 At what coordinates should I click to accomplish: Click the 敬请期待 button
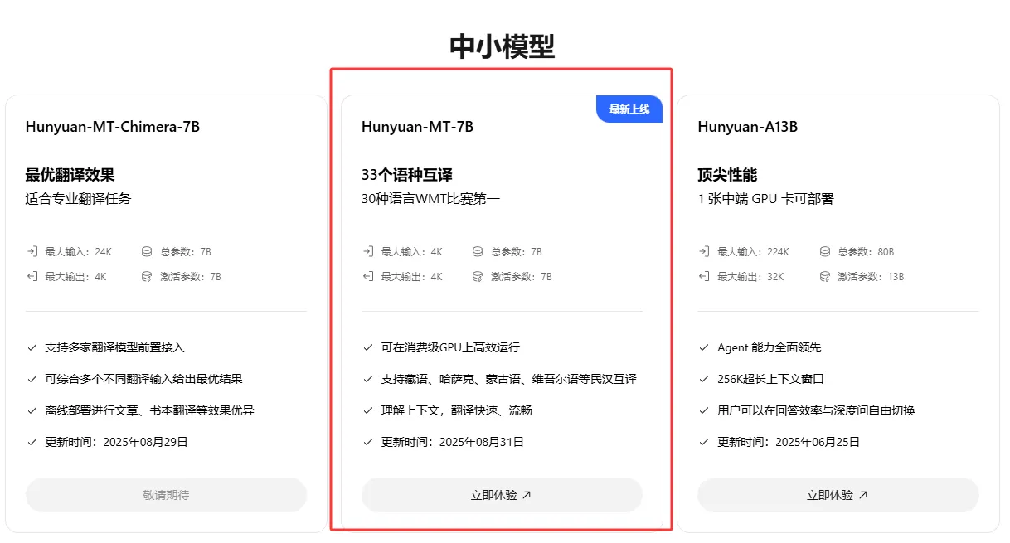pos(166,494)
